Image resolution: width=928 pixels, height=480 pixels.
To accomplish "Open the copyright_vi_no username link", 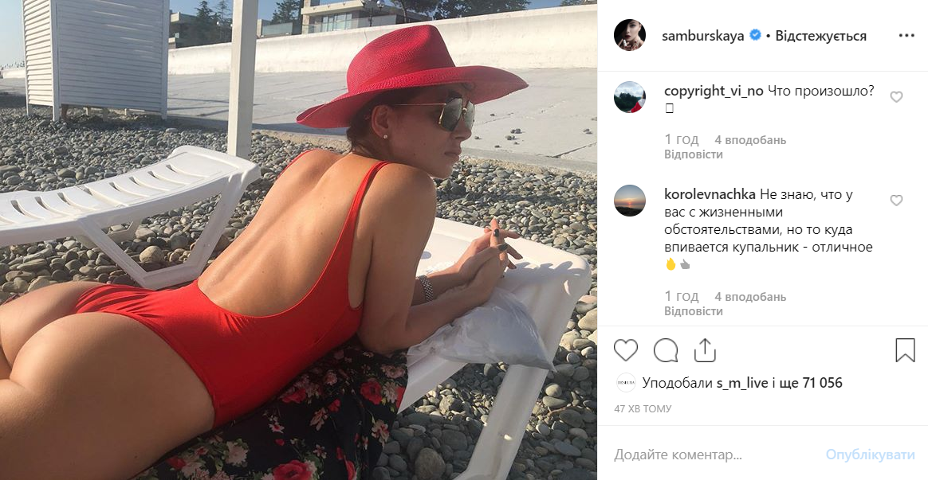I will 714,91.
